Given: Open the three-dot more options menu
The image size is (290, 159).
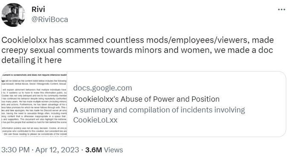Looking at the screenshot, I should tap(281, 9).
